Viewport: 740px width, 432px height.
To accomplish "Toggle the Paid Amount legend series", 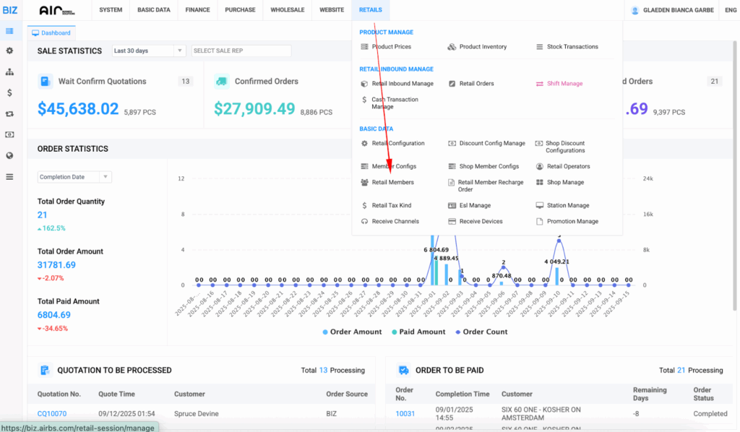I will click(x=419, y=332).
